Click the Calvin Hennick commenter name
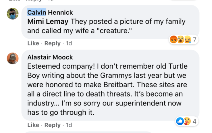 click(50, 12)
